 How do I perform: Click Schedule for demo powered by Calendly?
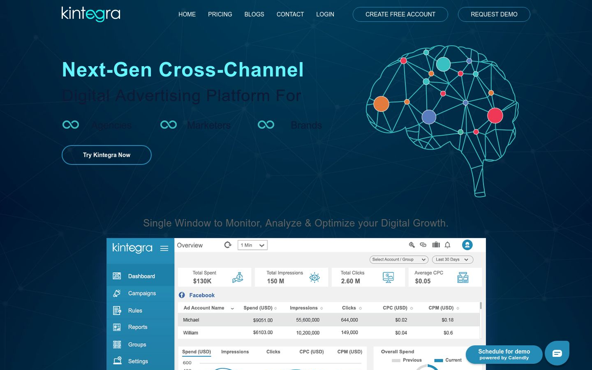504,354
